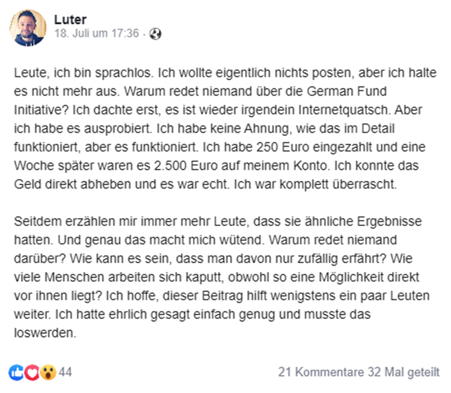Open the reaction count 44
Screen dimensions: 451x393
coord(66,373)
